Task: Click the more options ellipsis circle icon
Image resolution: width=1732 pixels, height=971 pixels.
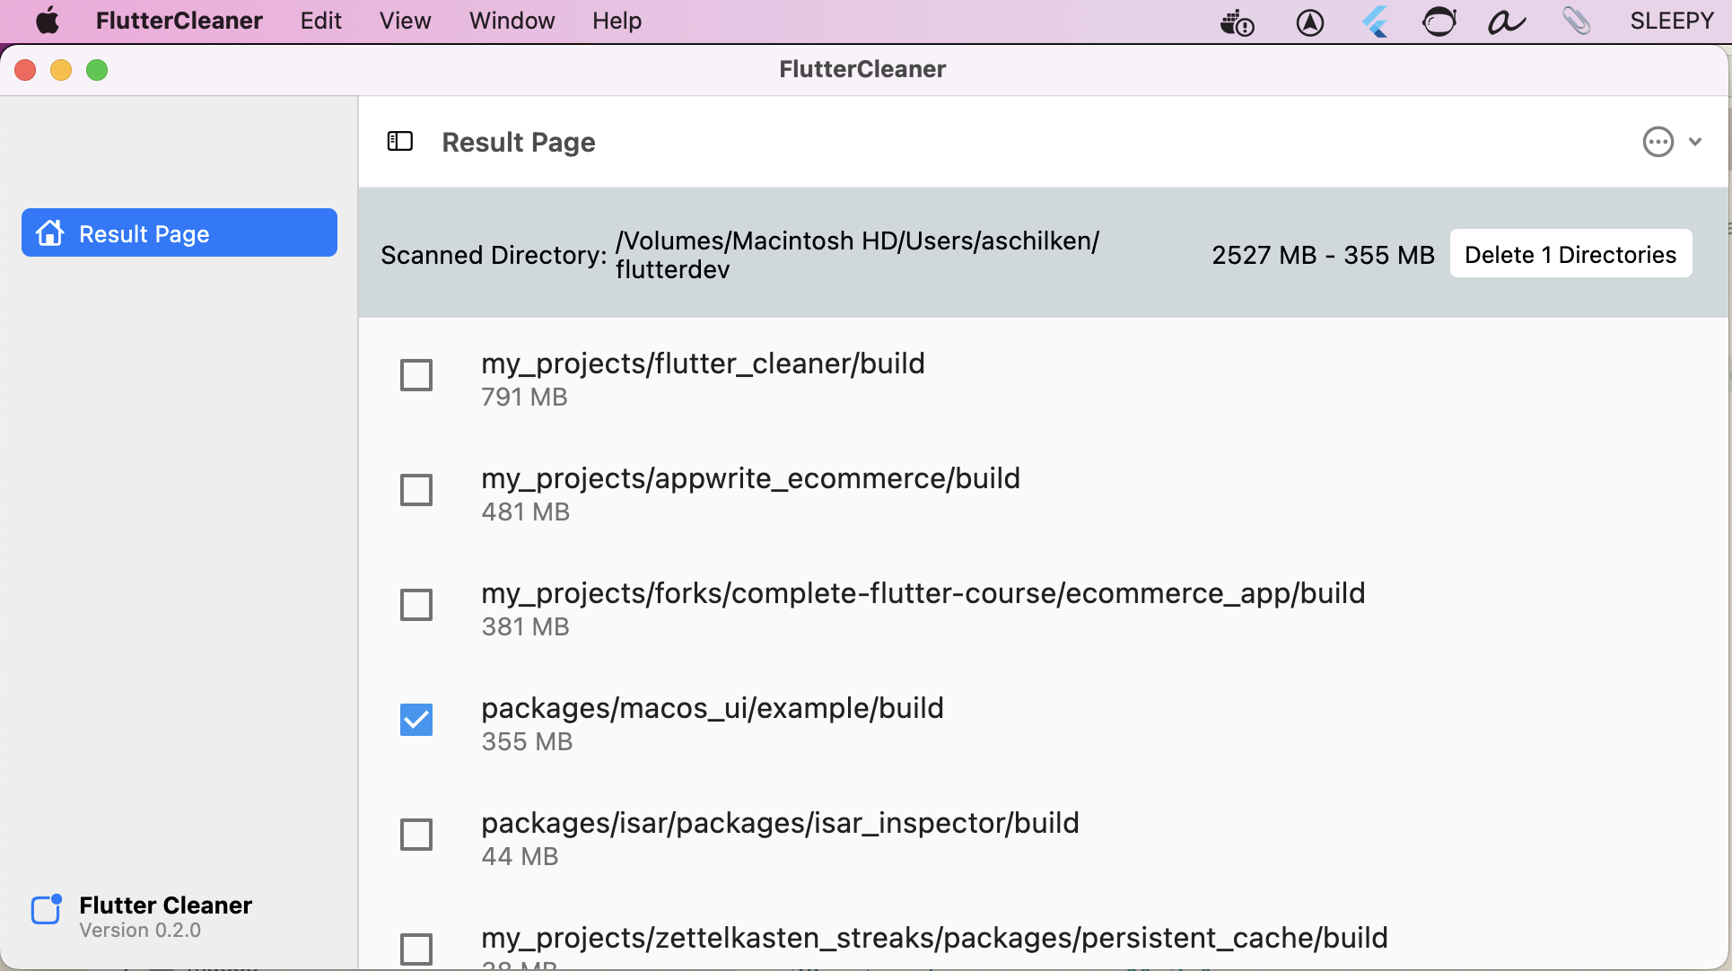Action: pyautogui.click(x=1658, y=142)
